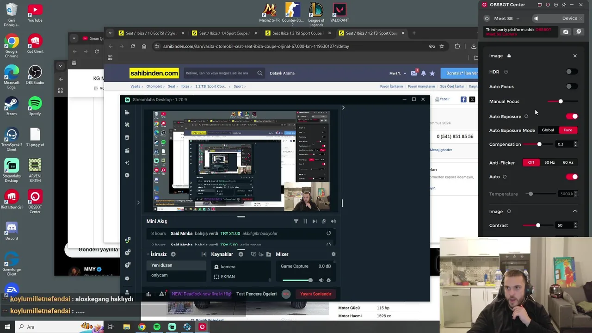
Task: Click the OBSBOT record circle icon
Action: [548, 5]
